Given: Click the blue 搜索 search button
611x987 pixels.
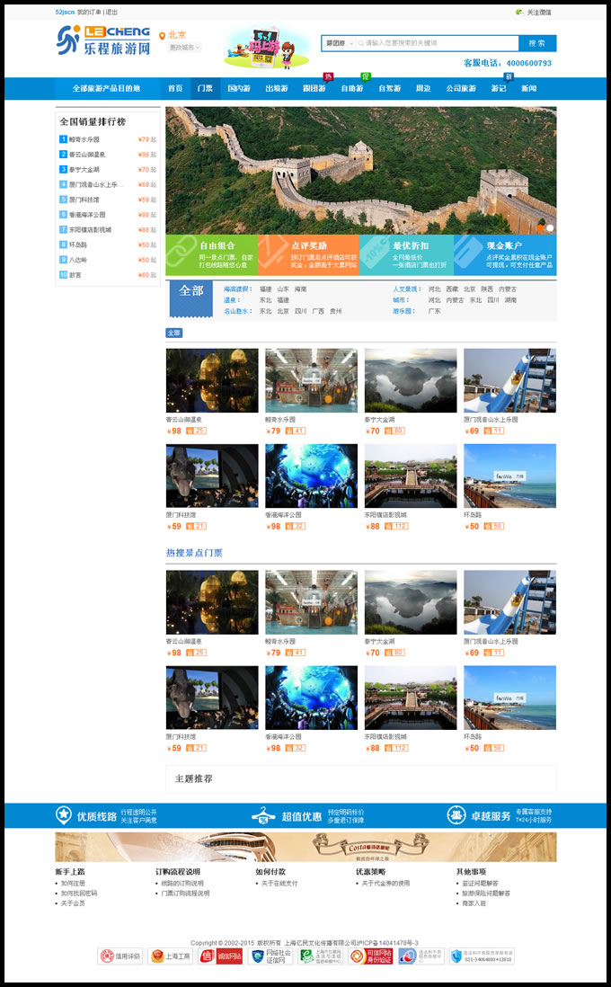Looking at the screenshot, I should click(537, 43).
